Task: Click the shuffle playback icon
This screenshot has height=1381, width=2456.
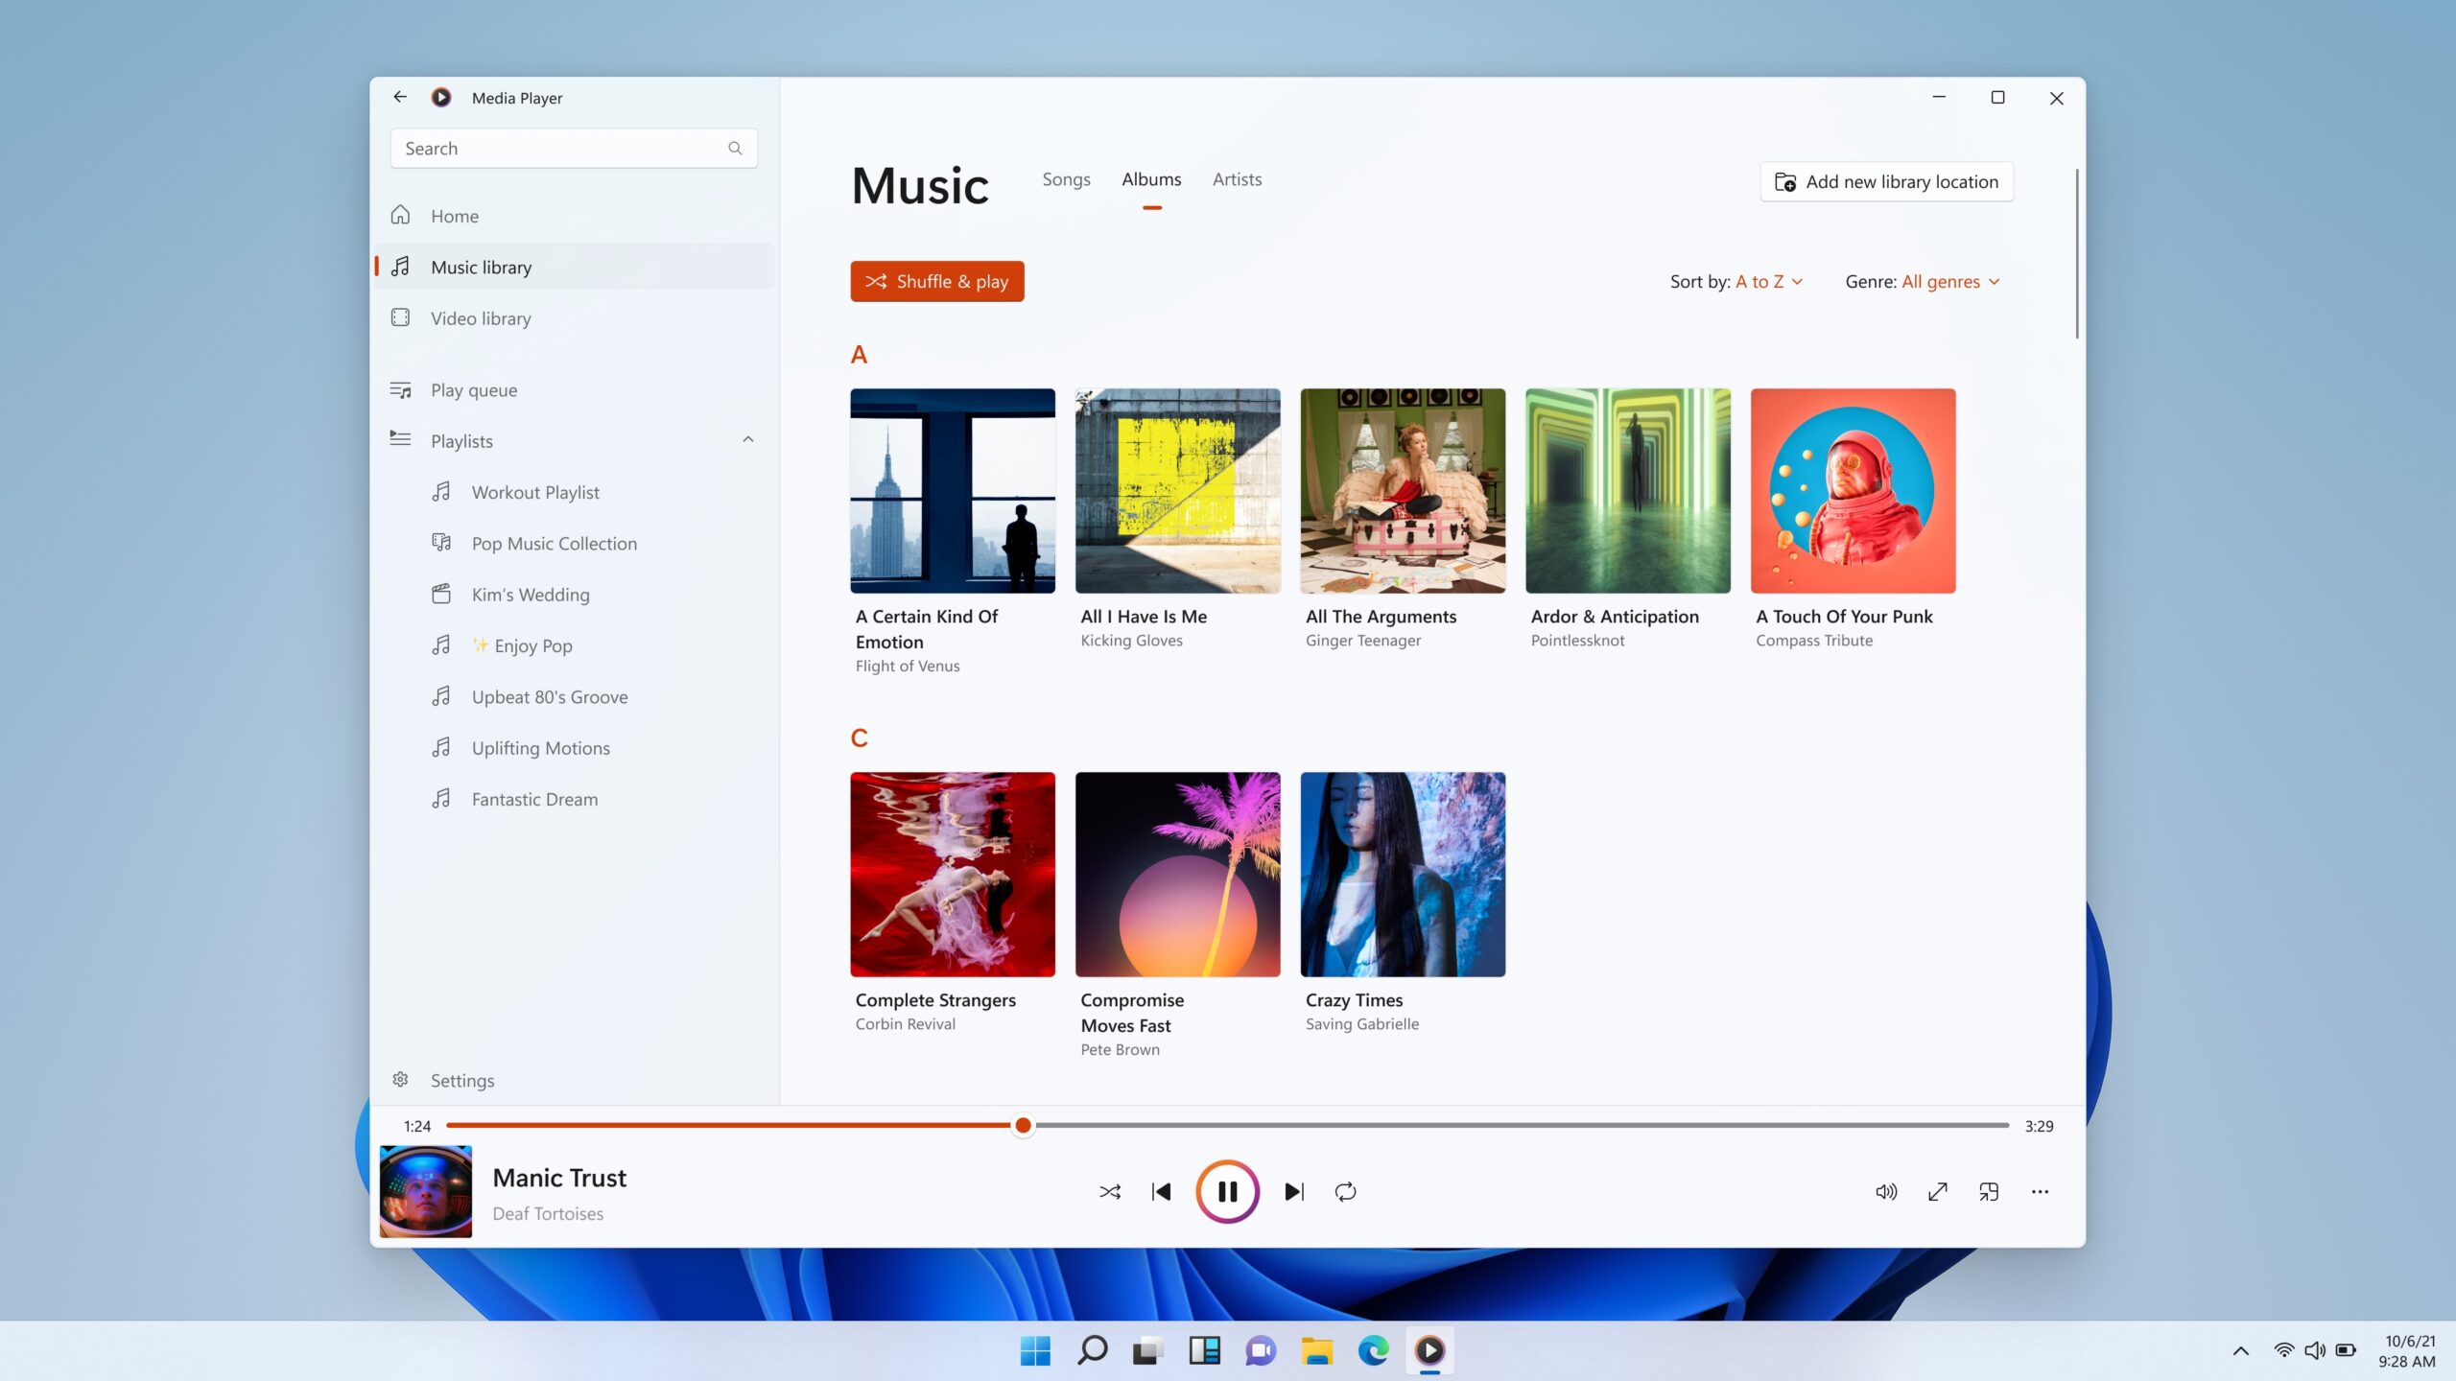Action: pyautogui.click(x=1108, y=1192)
